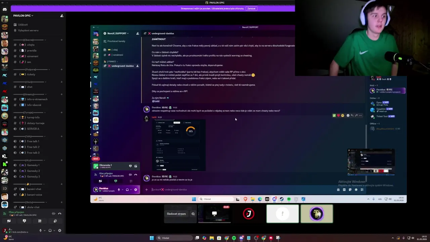Open the DL server icon
The image size is (430, 242).
5,156
